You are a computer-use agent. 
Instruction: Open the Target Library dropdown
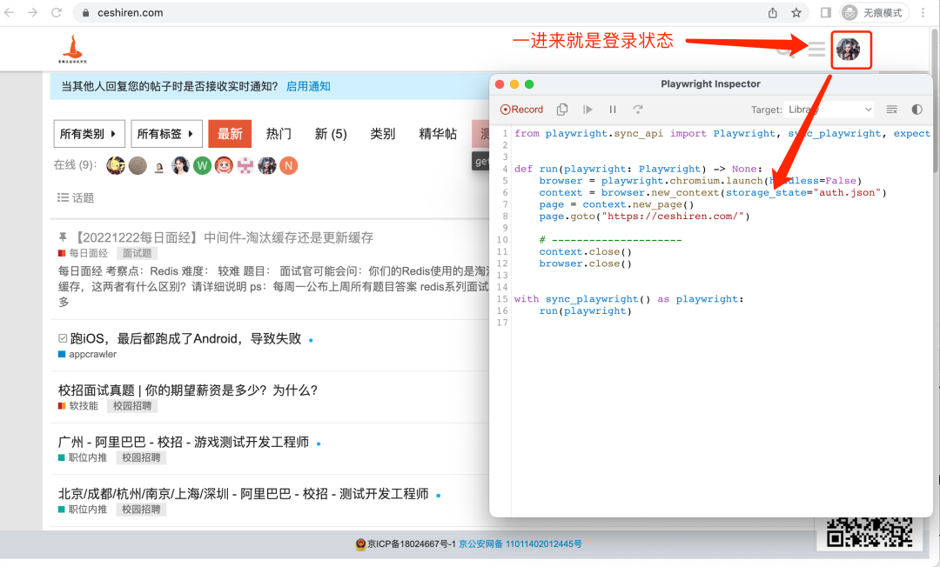click(x=829, y=110)
